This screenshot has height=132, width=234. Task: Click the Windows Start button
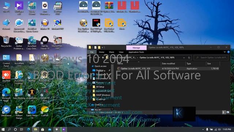tap(3, 129)
